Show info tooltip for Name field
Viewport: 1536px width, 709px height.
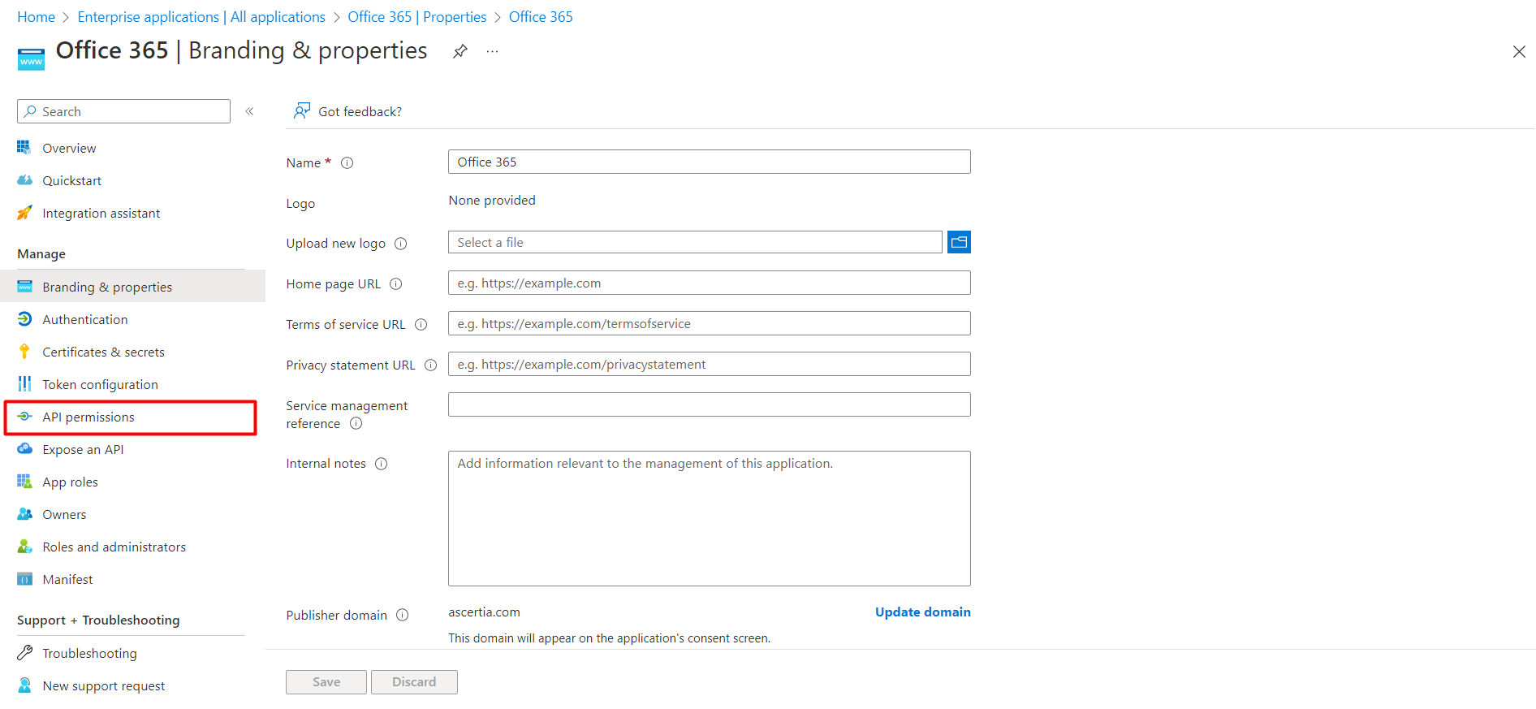(347, 162)
